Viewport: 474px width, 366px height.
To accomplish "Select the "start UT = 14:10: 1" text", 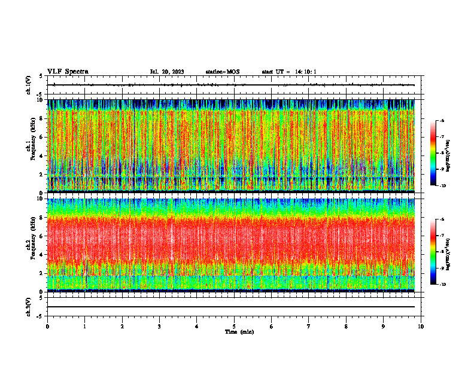I will click(289, 72).
